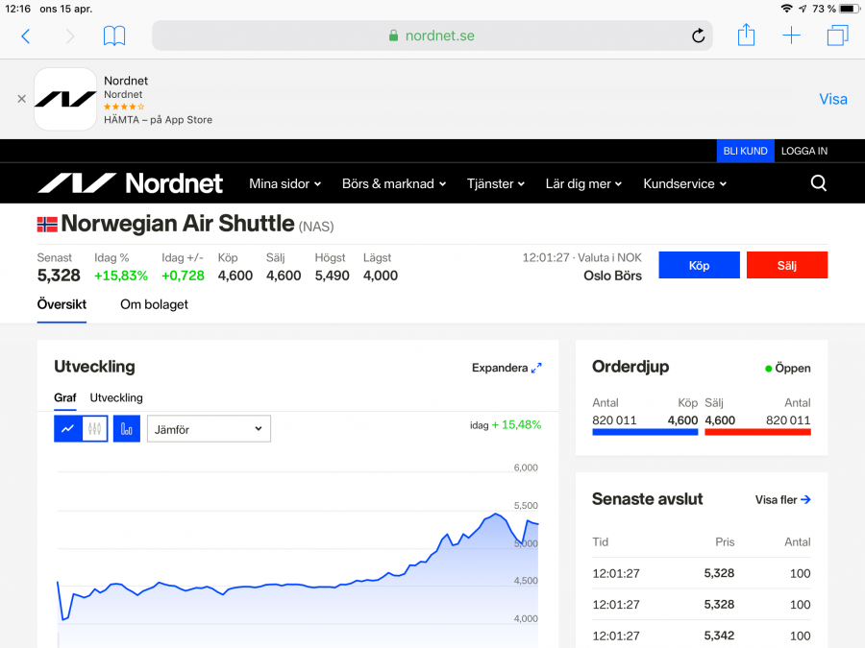Switch chart to line graph view
This screenshot has height=648, width=865.
point(67,429)
